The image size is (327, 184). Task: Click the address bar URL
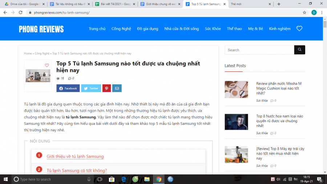[x=62, y=12]
